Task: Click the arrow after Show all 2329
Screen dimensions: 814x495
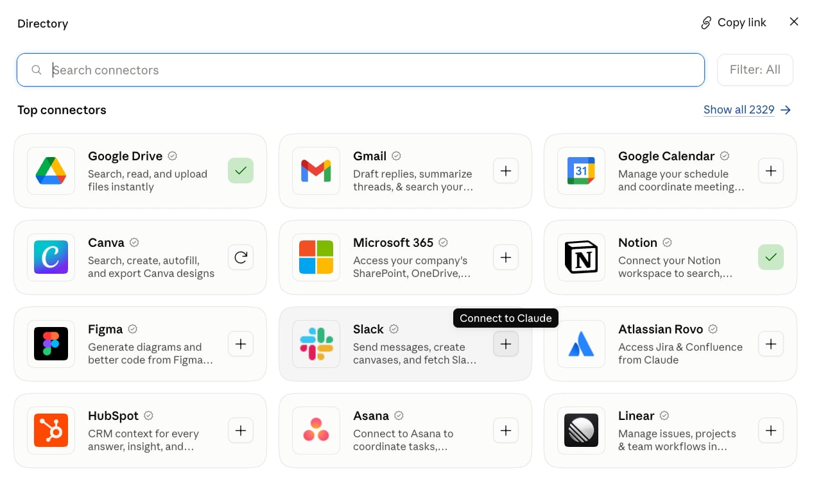Action: [x=786, y=110]
